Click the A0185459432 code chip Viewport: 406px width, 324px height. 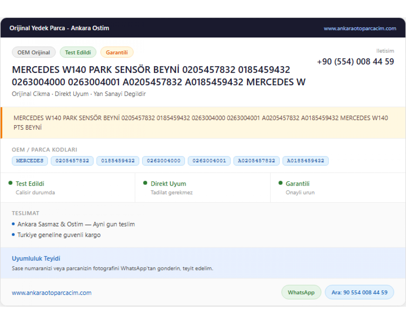[x=306, y=161]
